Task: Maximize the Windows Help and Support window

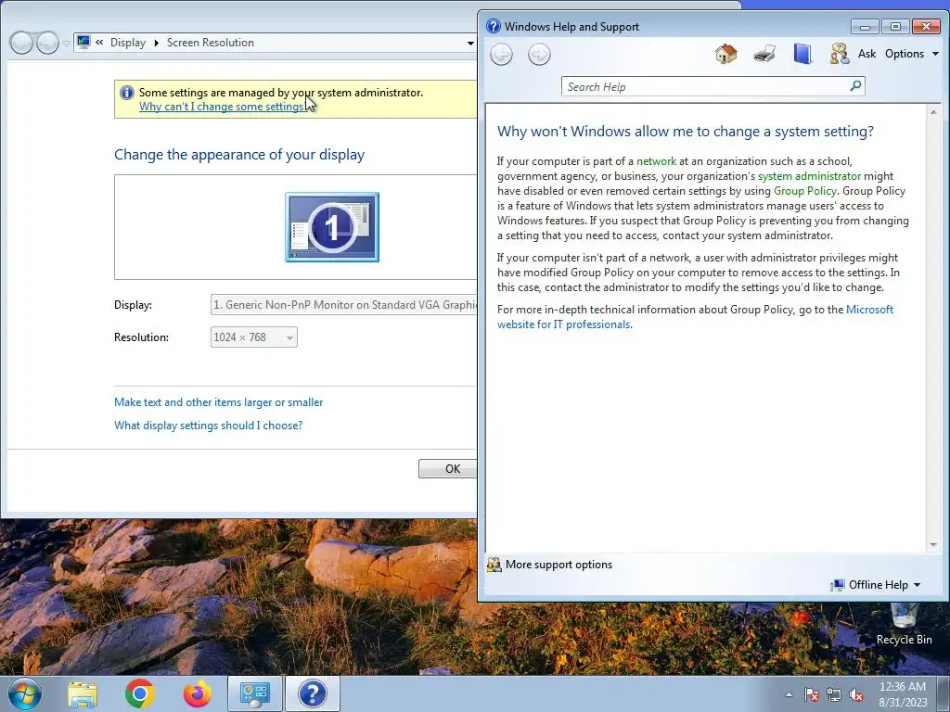Action: (x=895, y=26)
